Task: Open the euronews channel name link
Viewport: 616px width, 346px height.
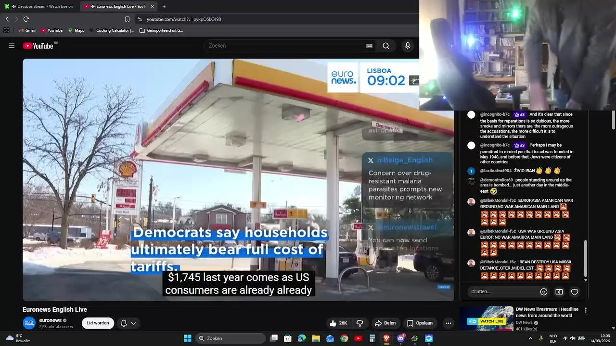Action: point(51,320)
